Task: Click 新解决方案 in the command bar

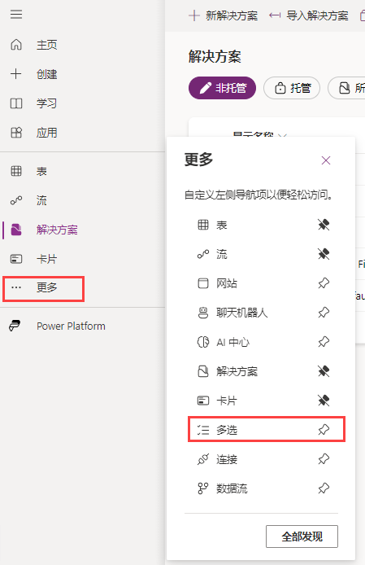Action: [x=224, y=15]
